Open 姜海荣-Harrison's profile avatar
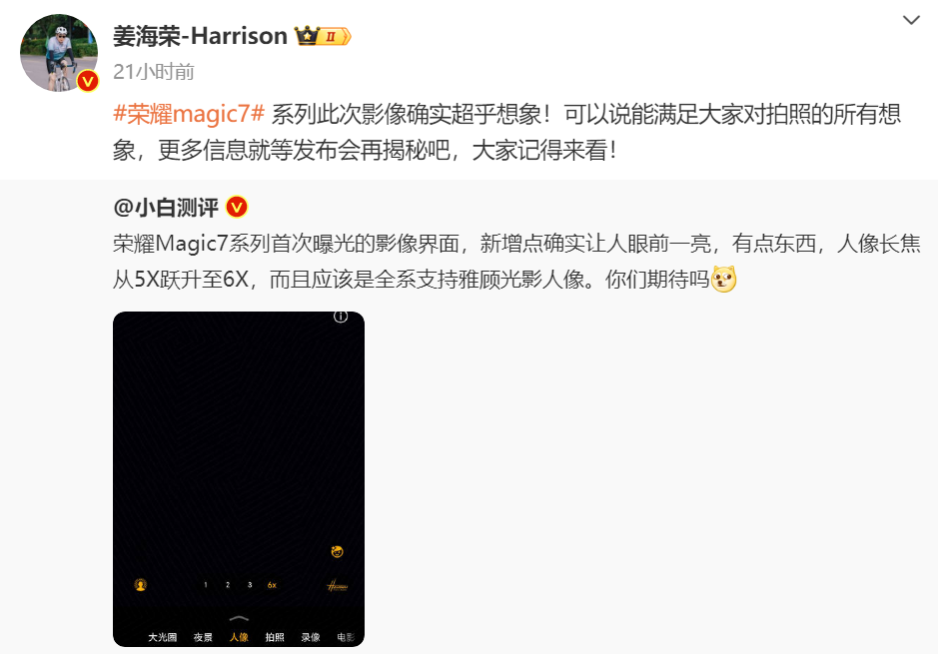Viewport: 938px width, 654px height. [59, 53]
